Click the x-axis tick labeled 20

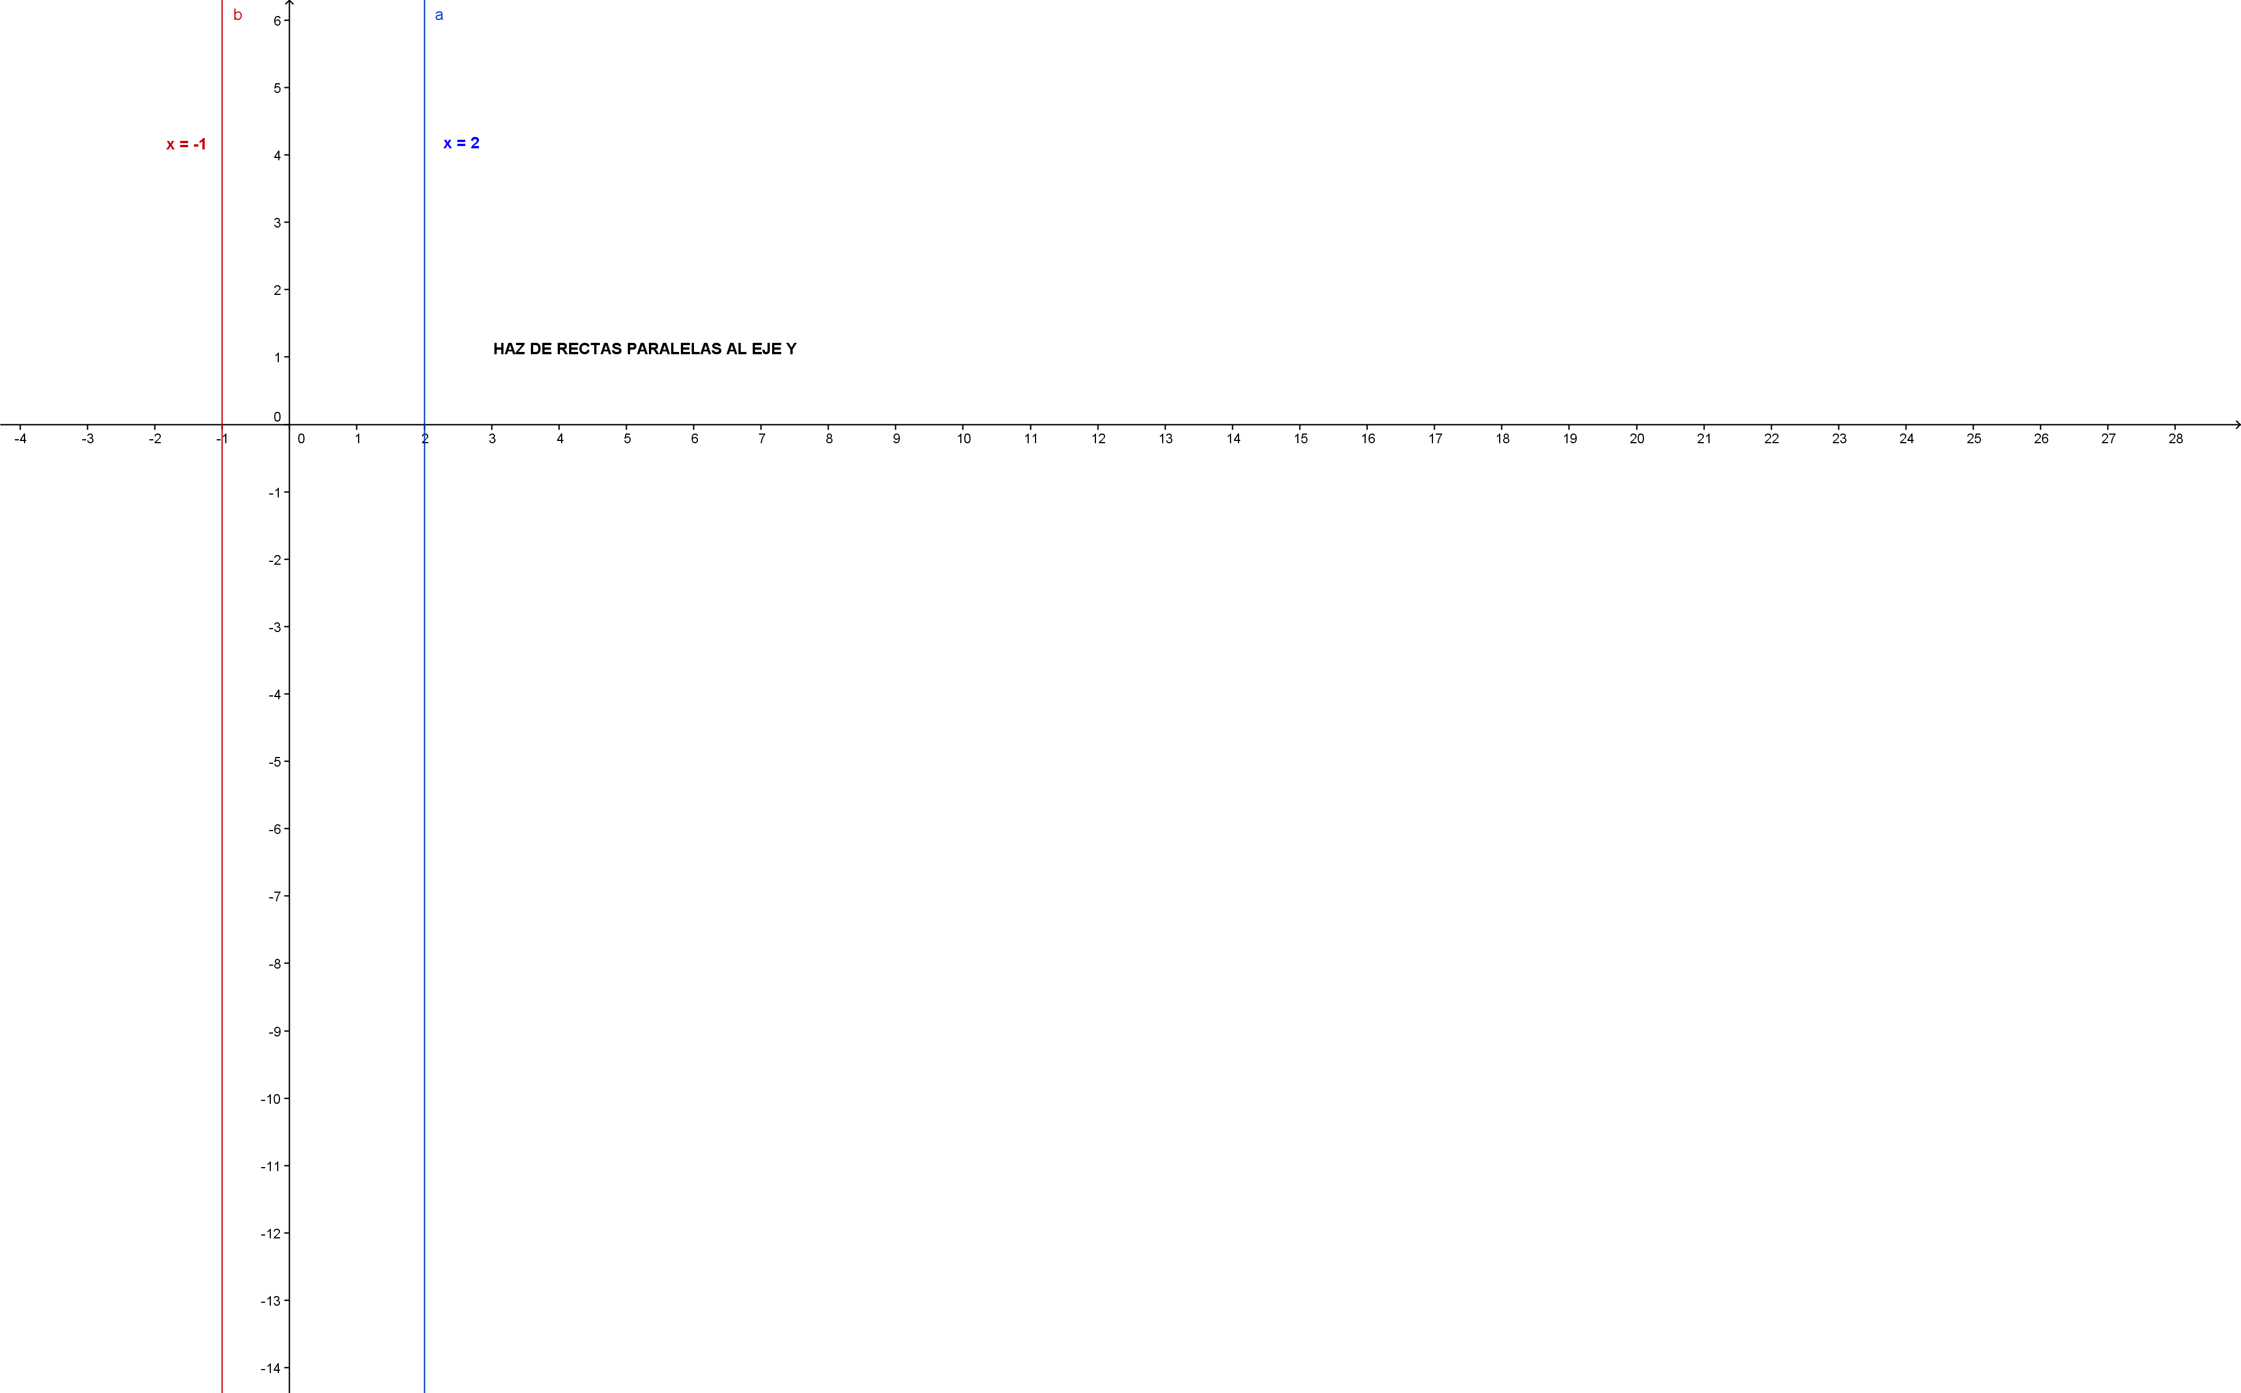pyautogui.click(x=1637, y=426)
